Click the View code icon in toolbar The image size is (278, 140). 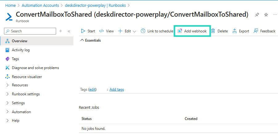[x=101, y=31]
